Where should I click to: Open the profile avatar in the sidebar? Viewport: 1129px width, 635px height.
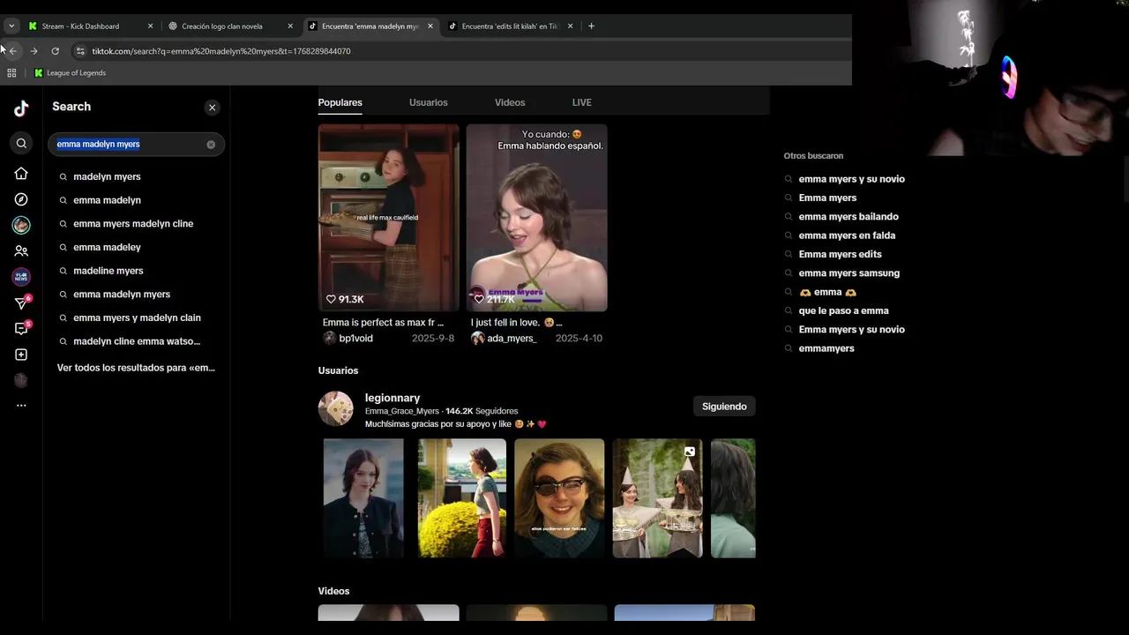(x=21, y=380)
